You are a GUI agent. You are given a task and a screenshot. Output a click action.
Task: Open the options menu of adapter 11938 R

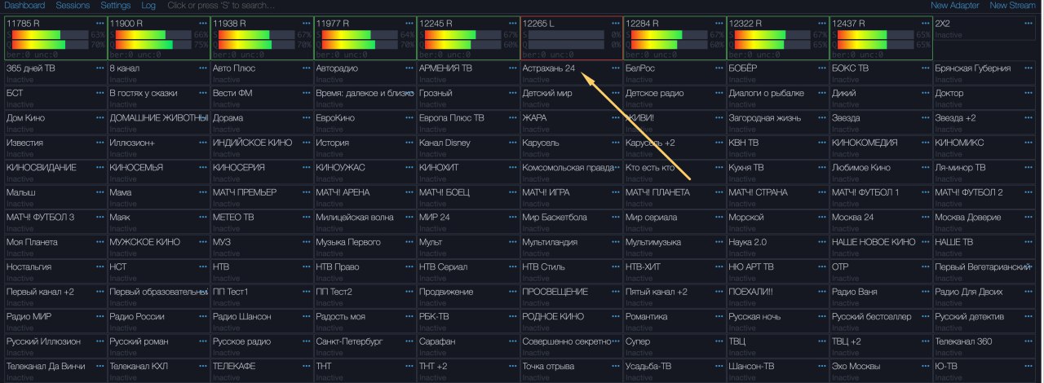[306, 24]
